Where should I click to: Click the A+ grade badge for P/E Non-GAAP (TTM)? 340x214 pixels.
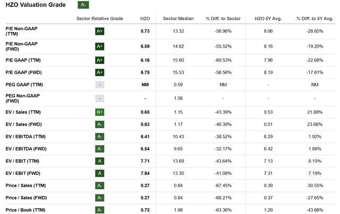[x=99, y=31]
